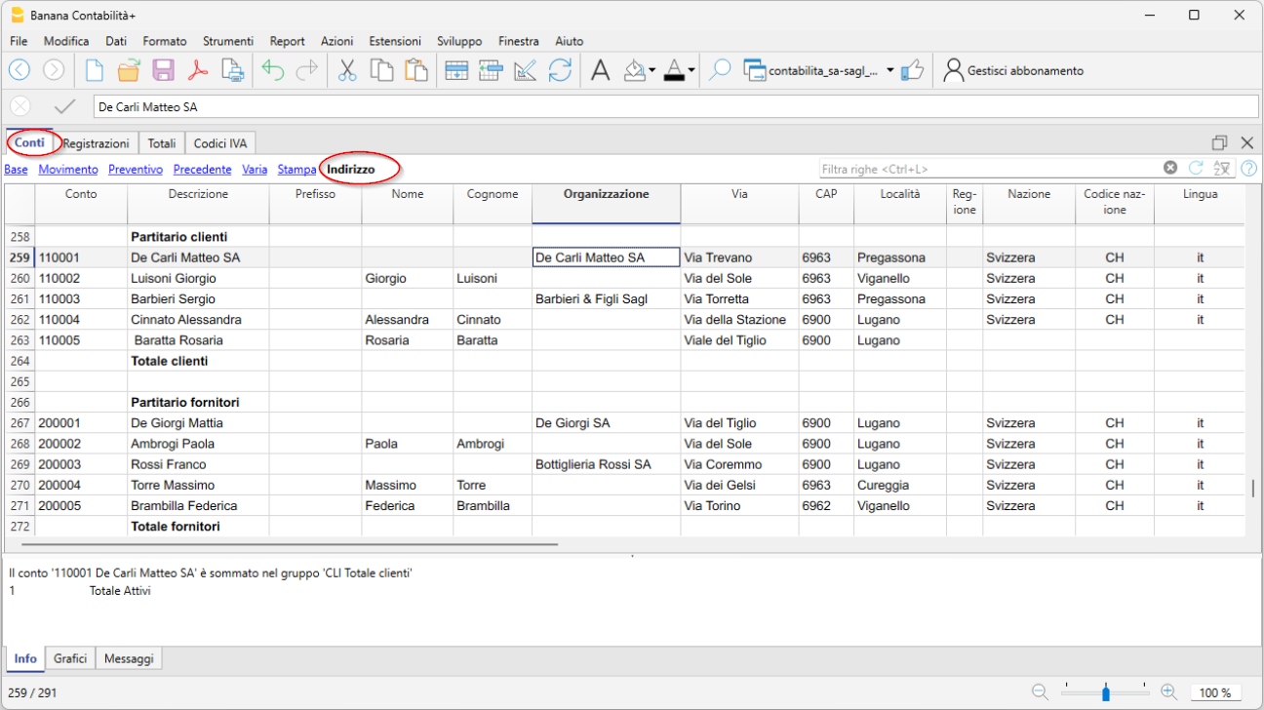Viewport: 1264px width, 710px height.
Task: Select the Bottiglieria Rossi SA organization cell
Action: click(x=606, y=464)
